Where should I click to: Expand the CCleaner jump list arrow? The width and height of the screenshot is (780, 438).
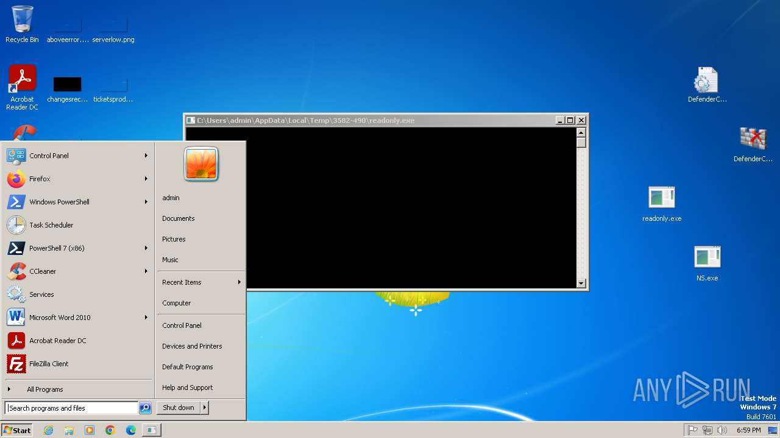(x=146, y=271)
